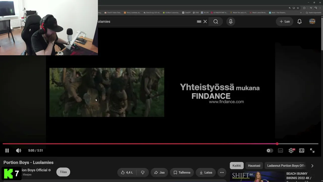Open the Luo create menu
The width and height of the screenshot is (323, 182).
pos(285,21)
